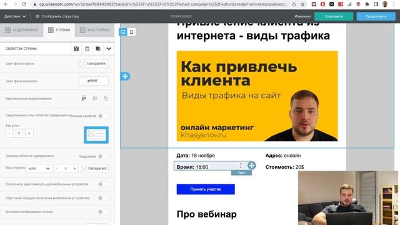
Task: Switch to mobile preview mode
Action: [131, 32]
